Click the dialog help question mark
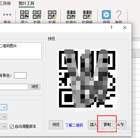This screenshot has width=140, height=138. 111,28
